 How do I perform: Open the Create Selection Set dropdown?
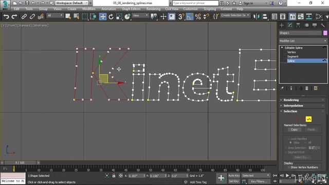235,15
